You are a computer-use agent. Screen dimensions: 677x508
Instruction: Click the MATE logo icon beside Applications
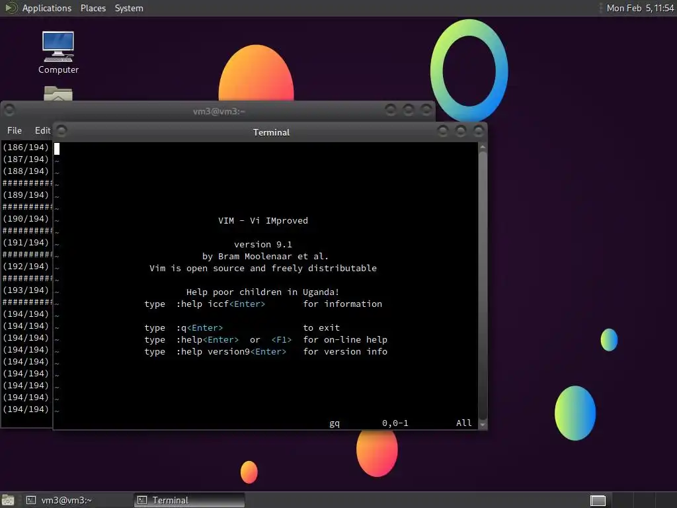pos(11,8)
